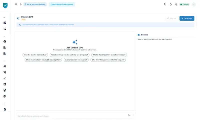Screen dimensions: 200x120
Task: Select 'What is the cancellation and refund process?'
Action: coord(109,55)
